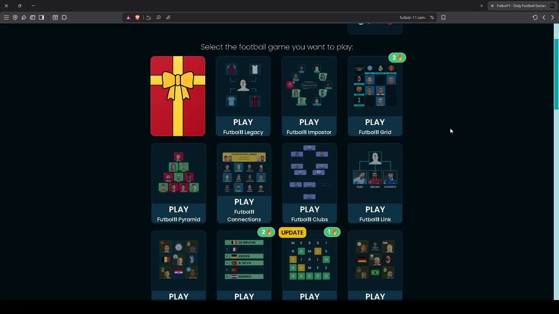This screenshot has width=559, height=314.
Task: Open the Champions League trophy game card
Action: (375, 265)
